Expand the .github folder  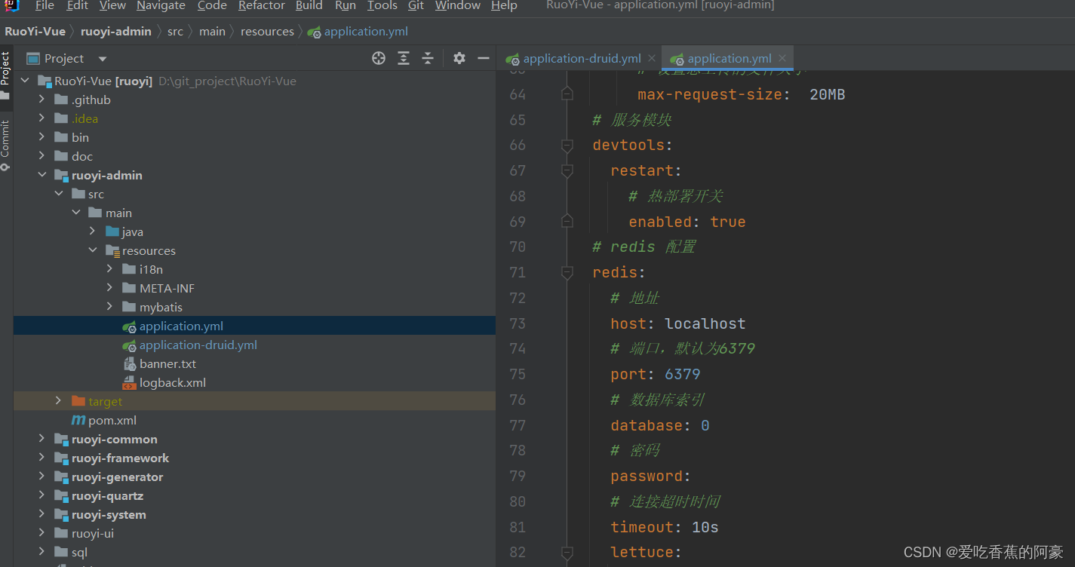(41, 100)
